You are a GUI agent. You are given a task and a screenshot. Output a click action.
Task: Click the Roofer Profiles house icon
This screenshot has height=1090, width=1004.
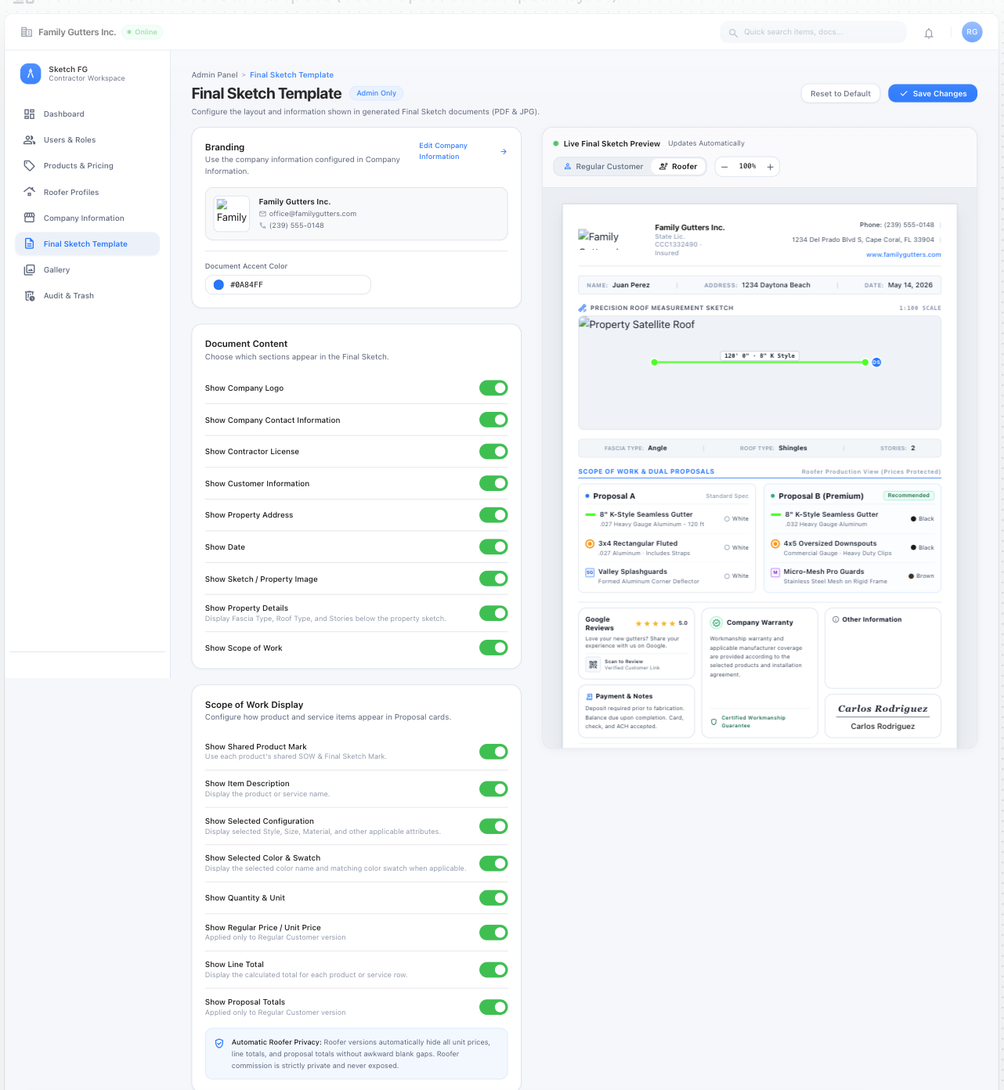29,192
